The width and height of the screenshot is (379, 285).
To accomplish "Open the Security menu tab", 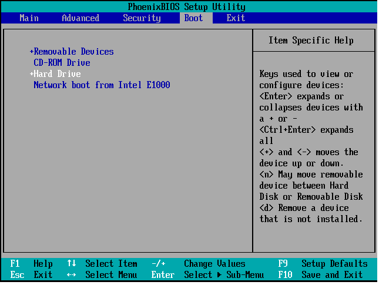I will pyautogui.click(x=142, y=18).
